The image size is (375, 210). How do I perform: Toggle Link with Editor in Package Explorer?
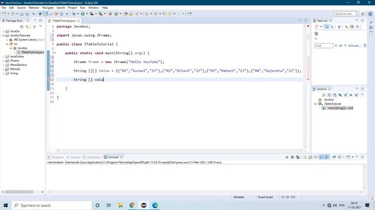pos(28,27)
